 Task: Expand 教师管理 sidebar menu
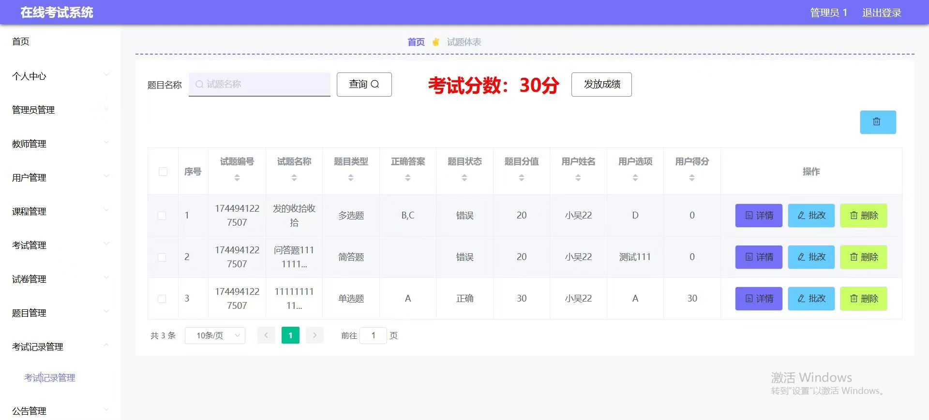[x=60, y=144]
